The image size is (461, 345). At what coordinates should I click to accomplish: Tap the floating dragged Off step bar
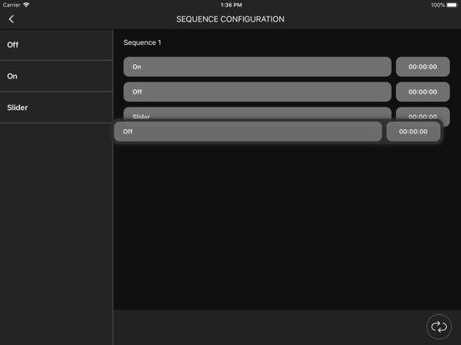tap(248, 132)
